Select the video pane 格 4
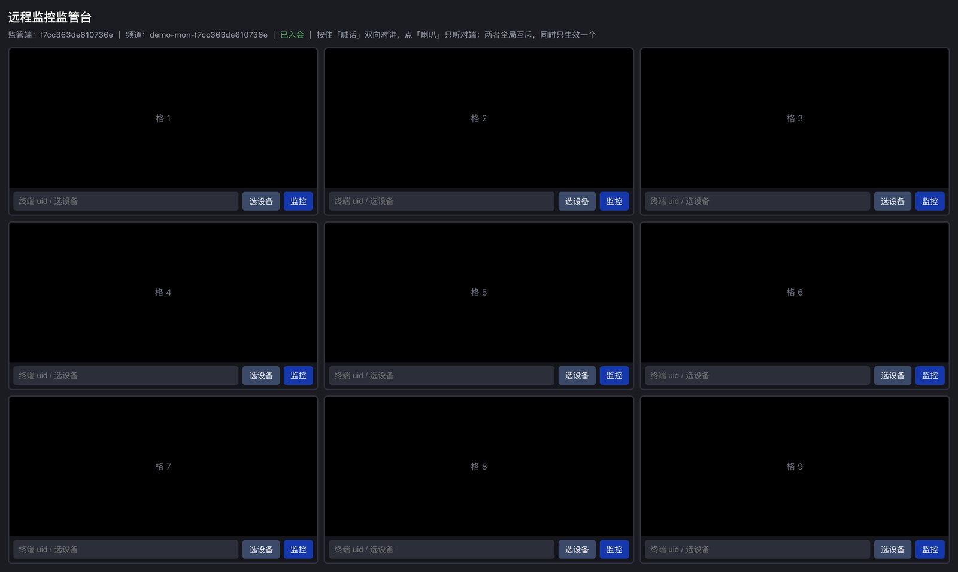 coord(163,293)
